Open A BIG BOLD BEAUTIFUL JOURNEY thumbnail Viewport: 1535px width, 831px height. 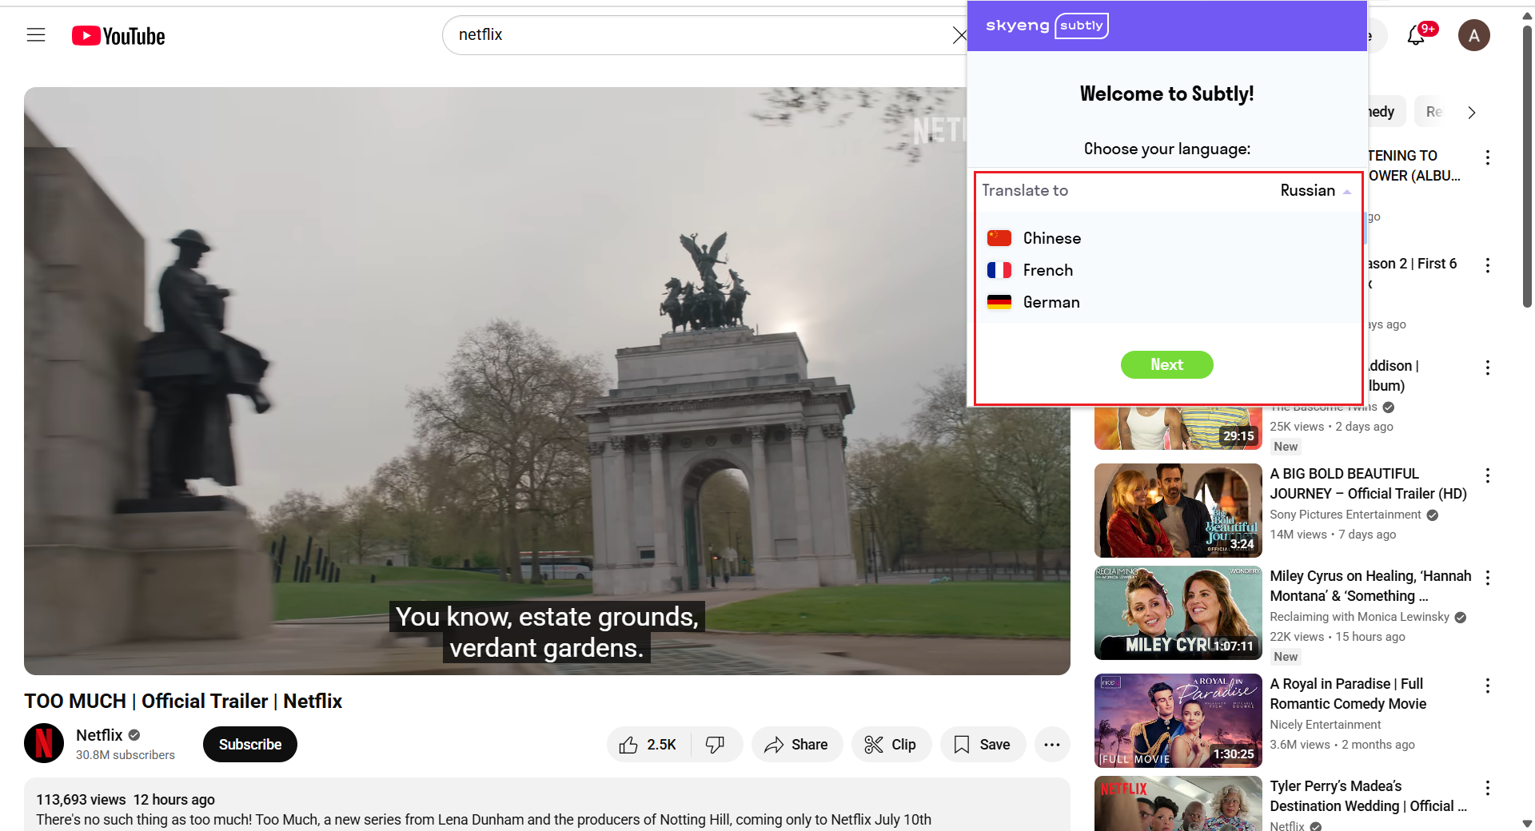1178,511
